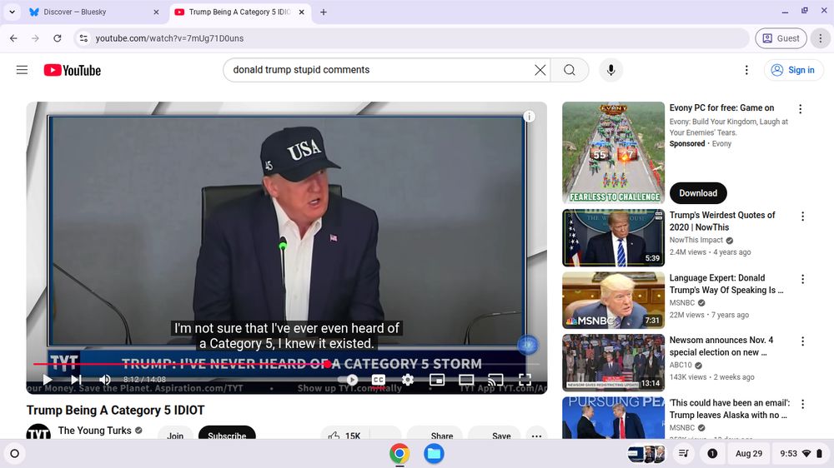Image resolution: width=834 pixels, height=468 pixels.
Task: Open YouTube settings three-dot menu
Action: (746, 70)
